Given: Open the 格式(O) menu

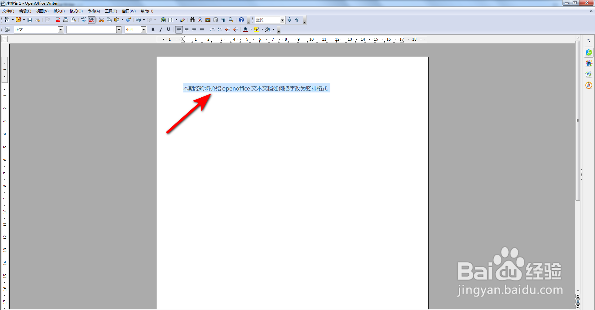Looking at the screenshot, I should (x=76, y=11).
